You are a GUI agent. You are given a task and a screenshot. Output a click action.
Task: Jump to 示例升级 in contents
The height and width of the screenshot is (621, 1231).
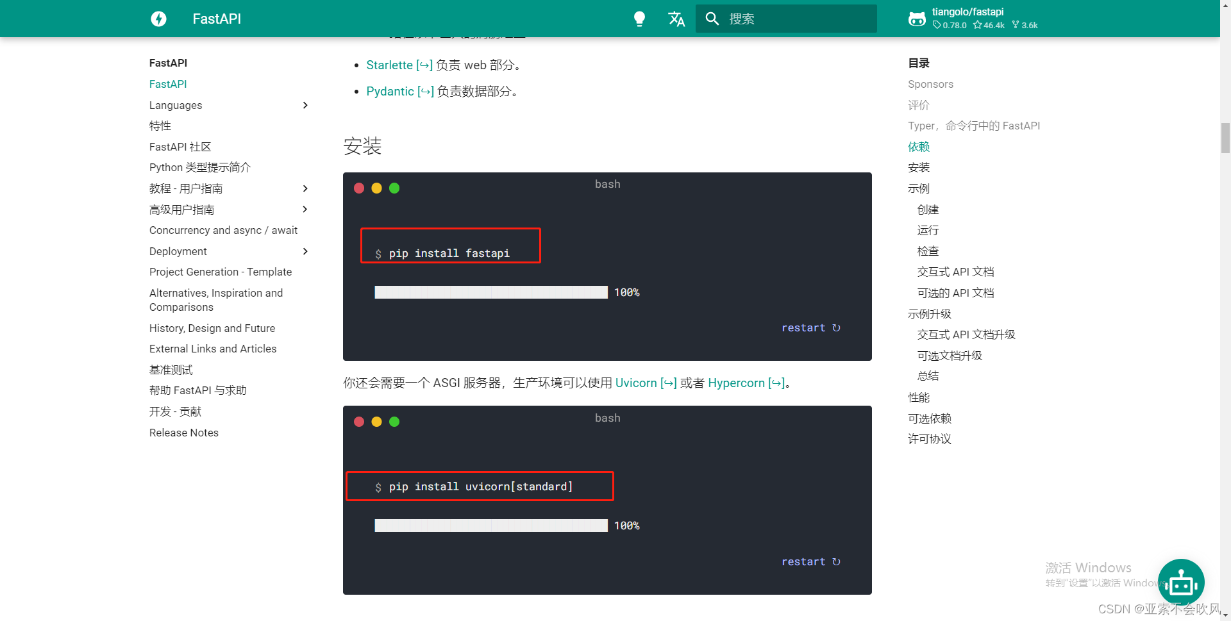[x=930, y=314]
